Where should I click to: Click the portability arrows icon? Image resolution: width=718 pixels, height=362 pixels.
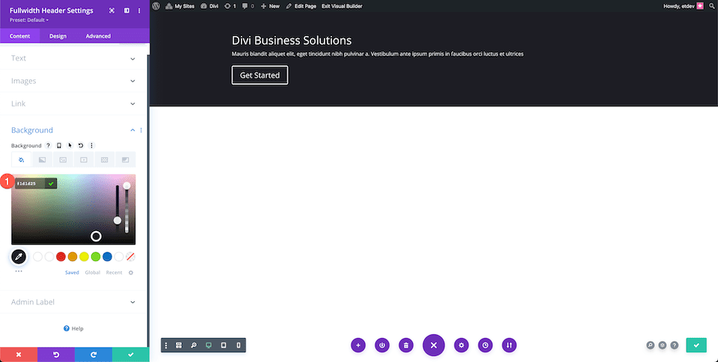click(x=509, y=345)
